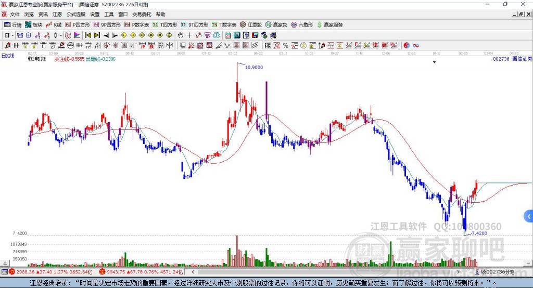Select the vertical lines tool icon
Screen dimensions: 533x288
point(16,45)
